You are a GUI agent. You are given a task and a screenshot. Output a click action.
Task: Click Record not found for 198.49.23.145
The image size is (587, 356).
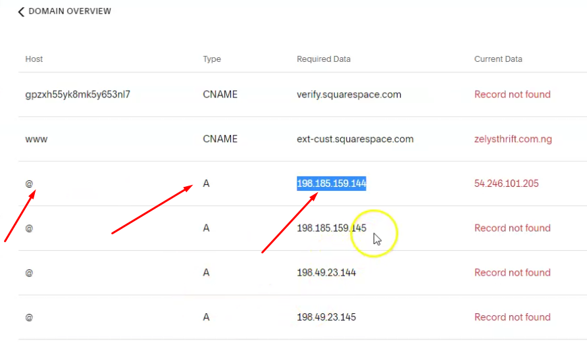(512, 317)
